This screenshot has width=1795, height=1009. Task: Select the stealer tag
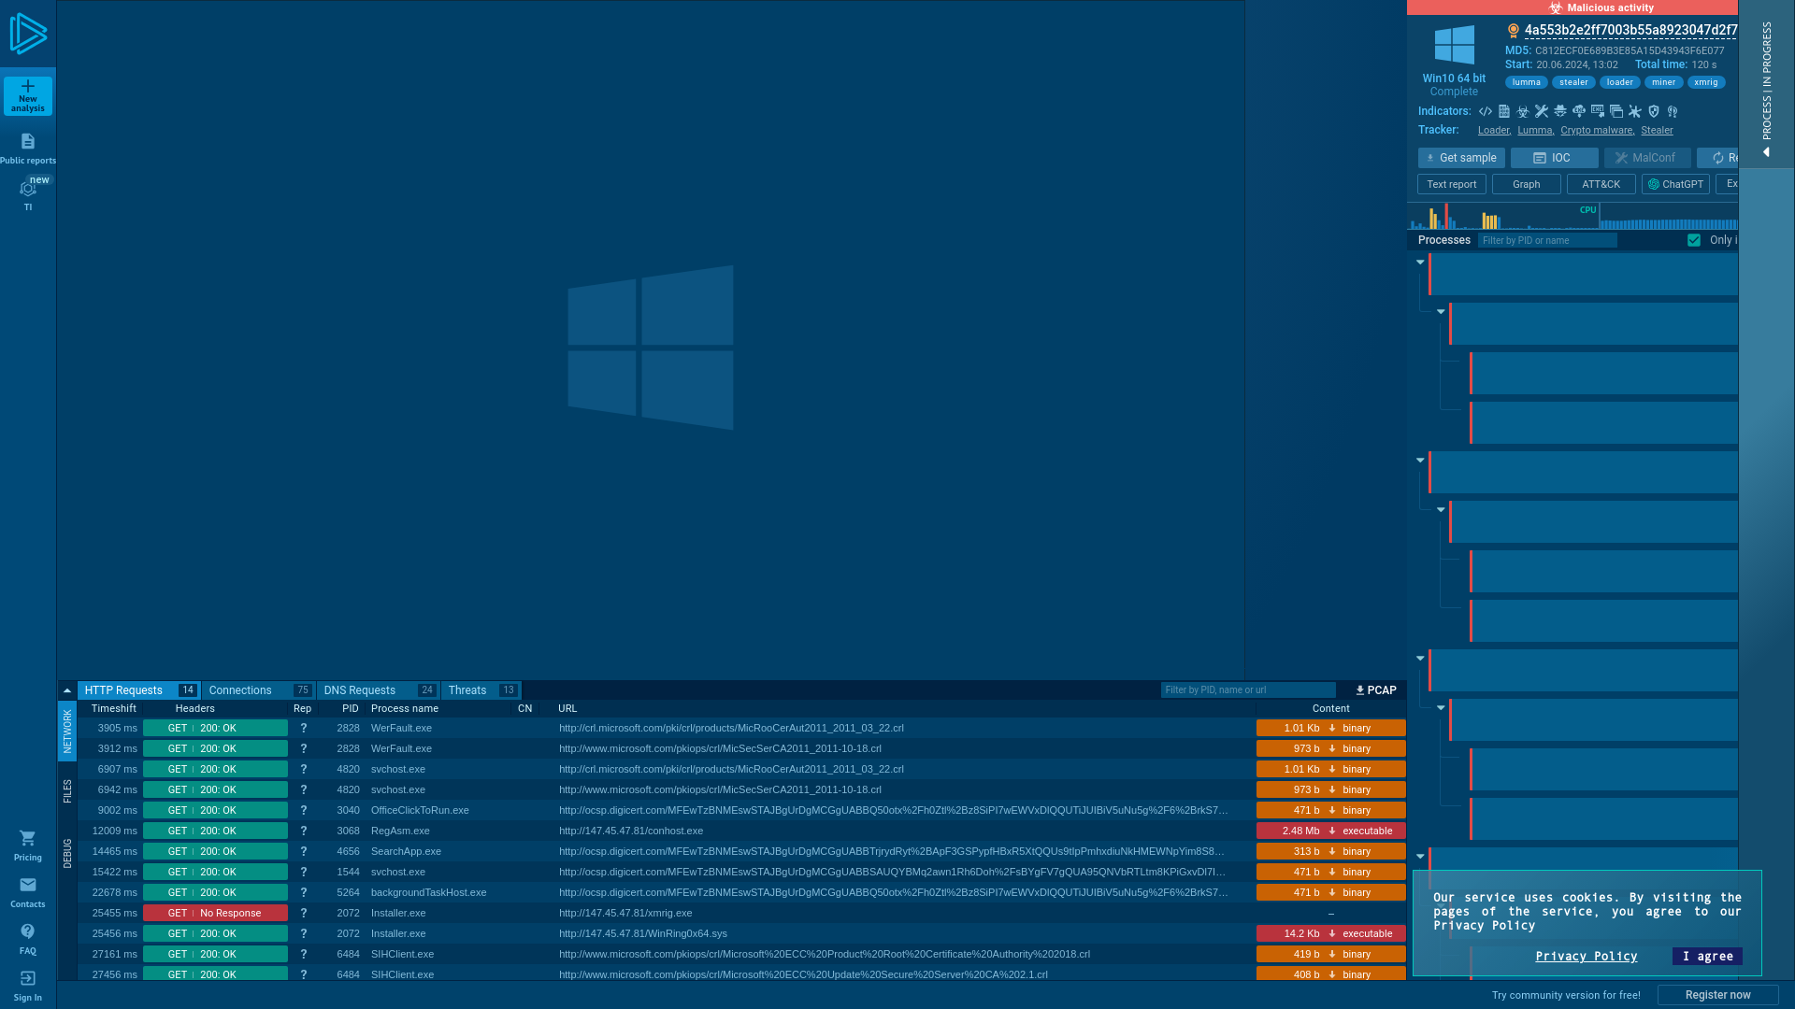[1573, 82]
